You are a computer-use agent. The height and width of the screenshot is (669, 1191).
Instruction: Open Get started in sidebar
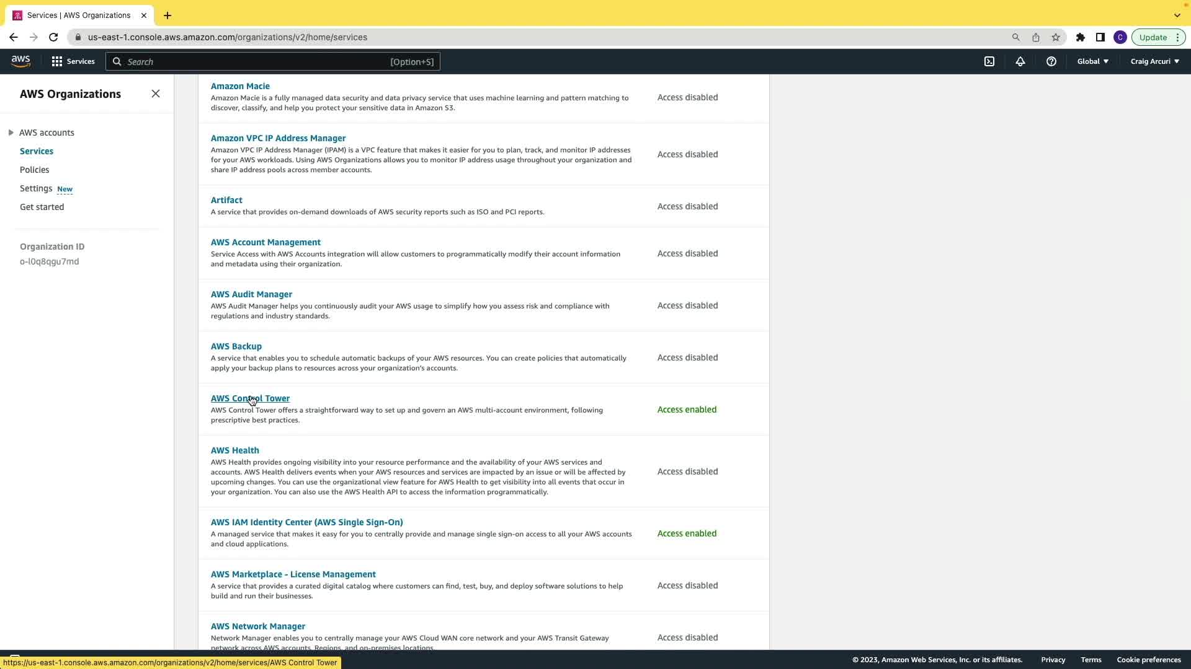(42, 207)
